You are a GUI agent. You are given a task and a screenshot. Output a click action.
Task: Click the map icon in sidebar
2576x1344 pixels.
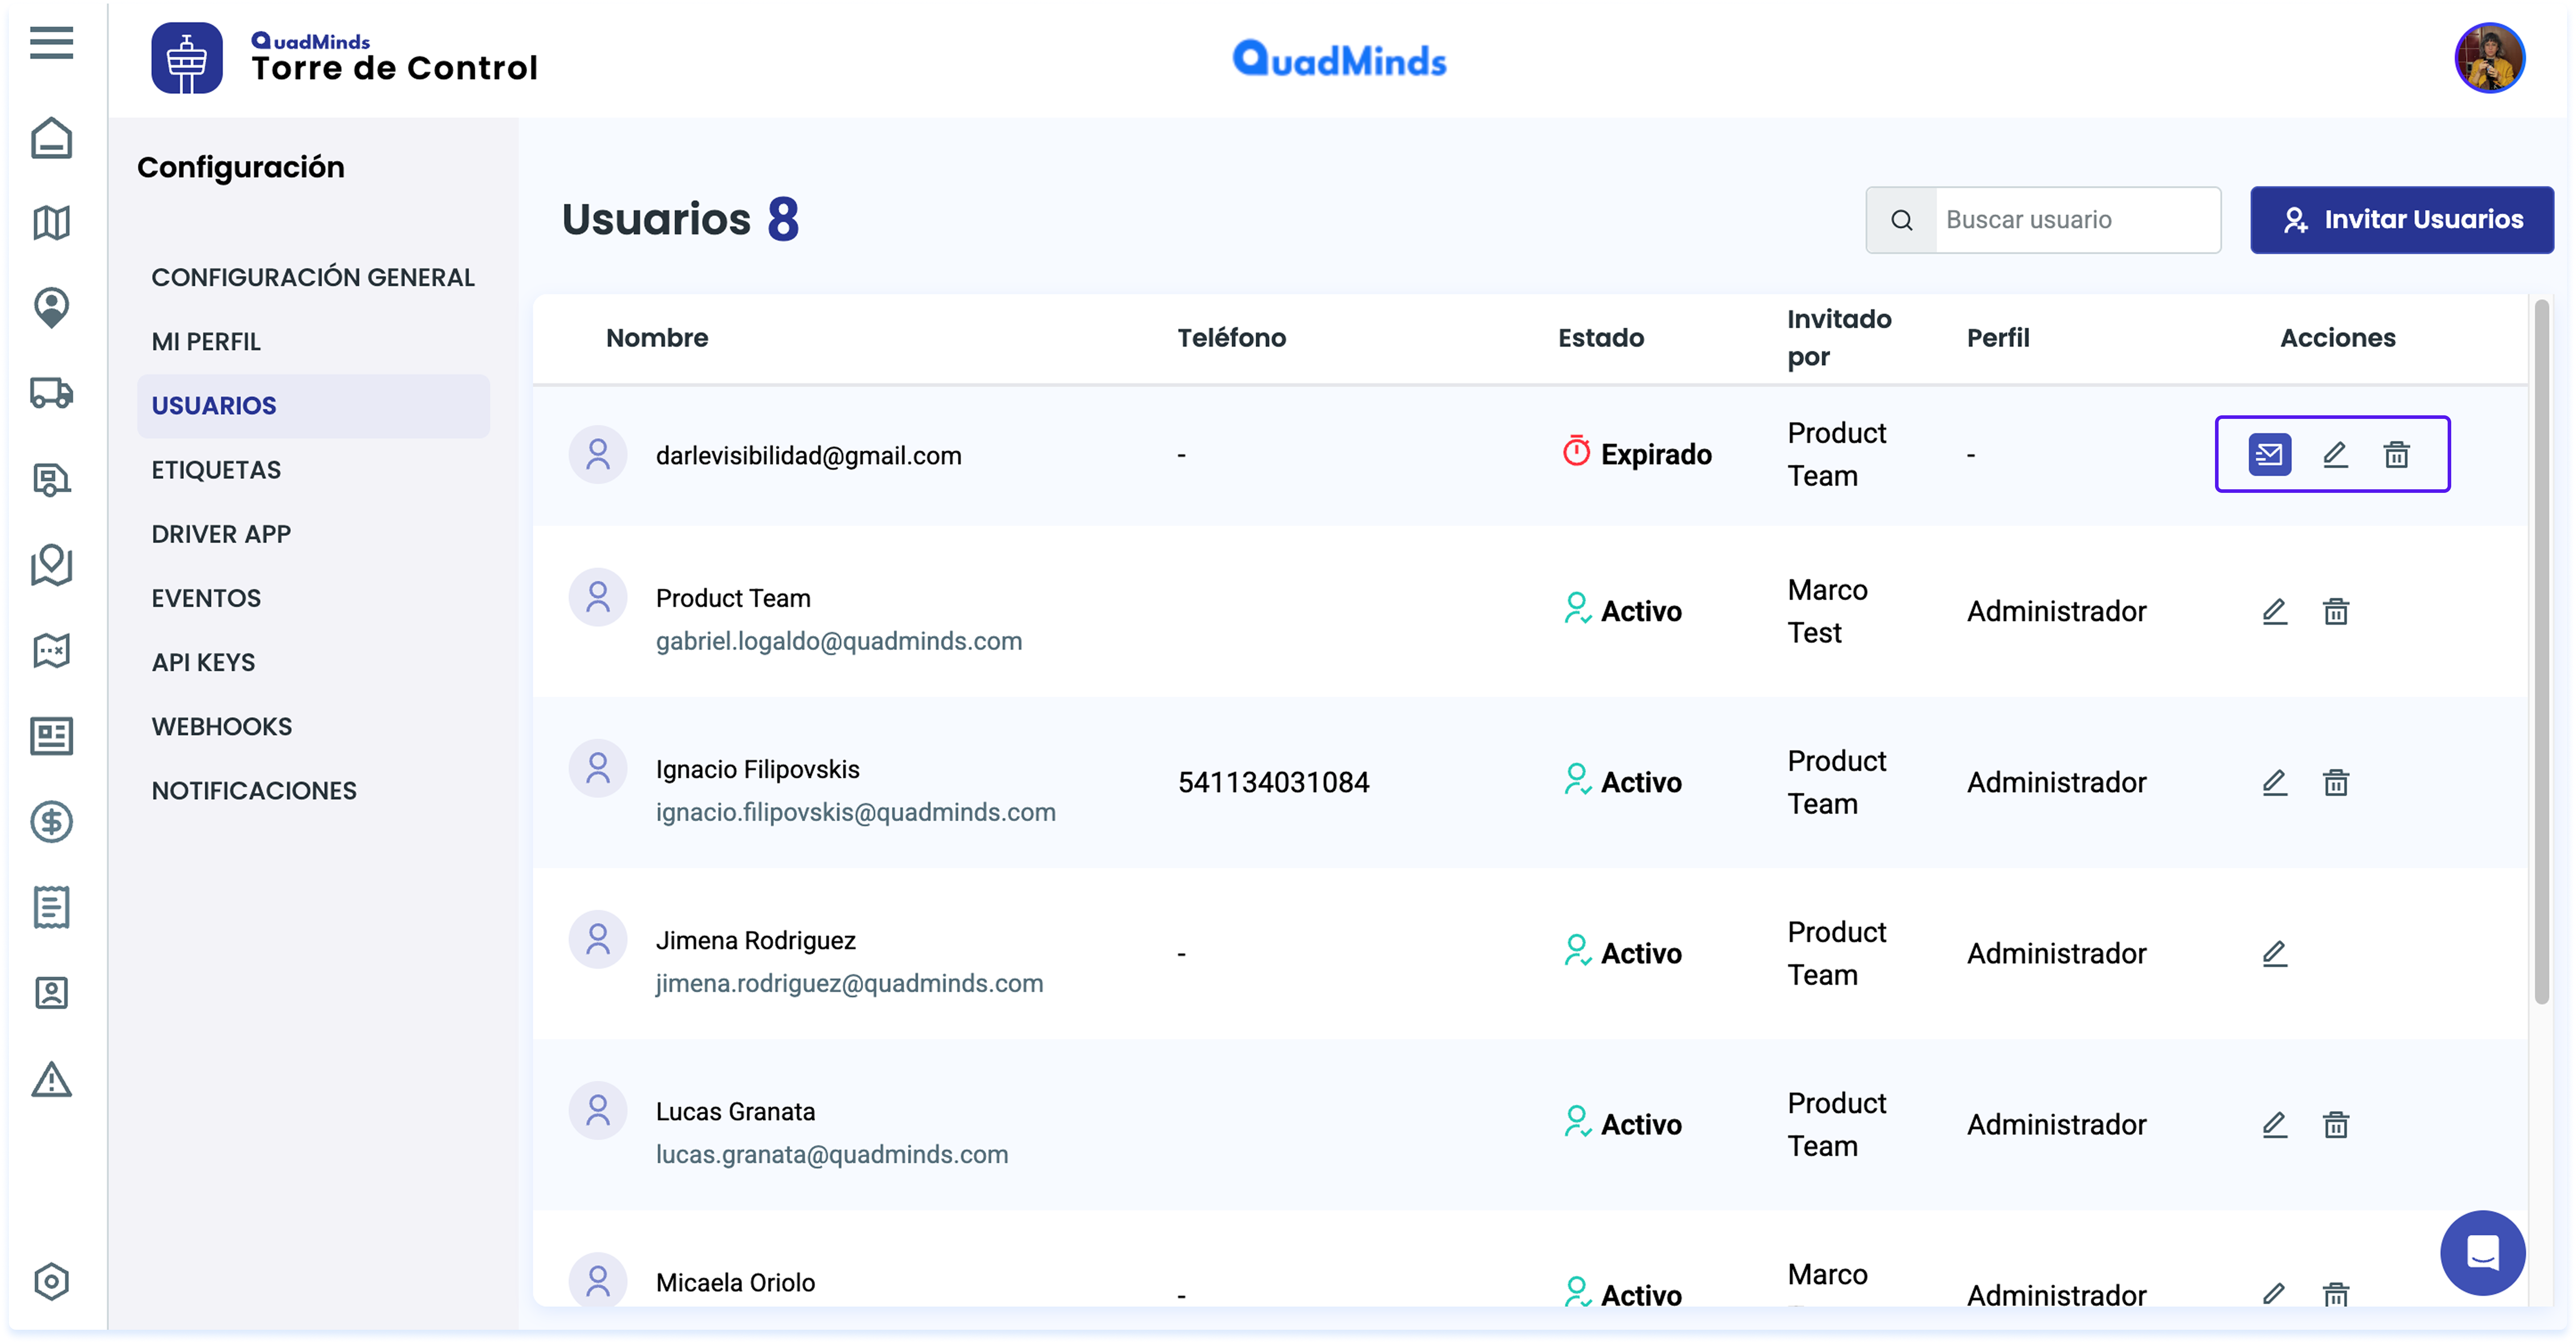[51, 222]
